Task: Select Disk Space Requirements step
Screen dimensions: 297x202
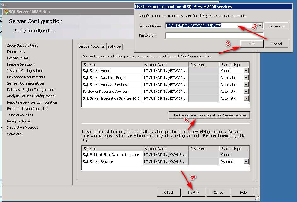Action: [x=26, y=77]
